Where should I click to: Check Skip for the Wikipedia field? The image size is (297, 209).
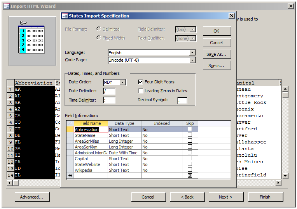point(190,170)
